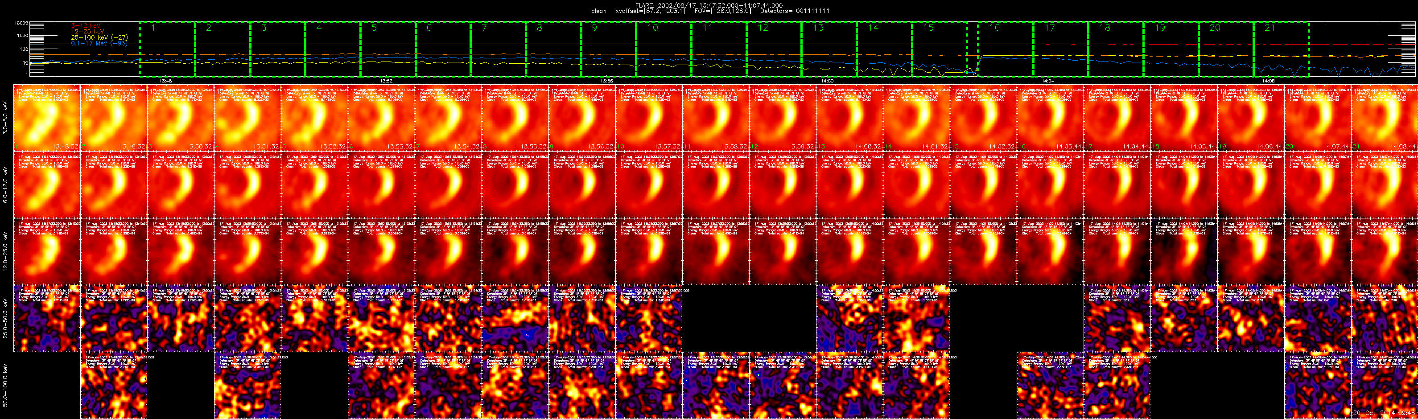Open the 50.0-100.0 keV image under the 13:49:32 column
The image size is (1418, 419).
tap(114, 385)
